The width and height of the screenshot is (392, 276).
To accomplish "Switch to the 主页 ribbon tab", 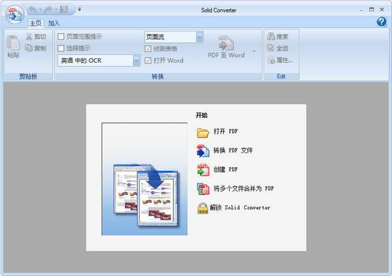I will 35,24.
